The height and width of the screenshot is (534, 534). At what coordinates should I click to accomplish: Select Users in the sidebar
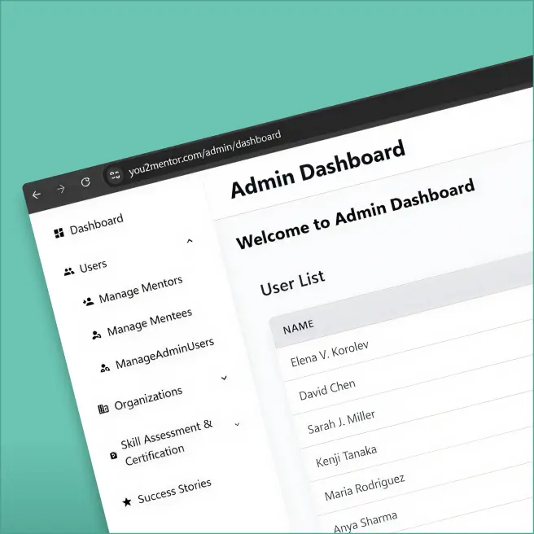[93, 266]
